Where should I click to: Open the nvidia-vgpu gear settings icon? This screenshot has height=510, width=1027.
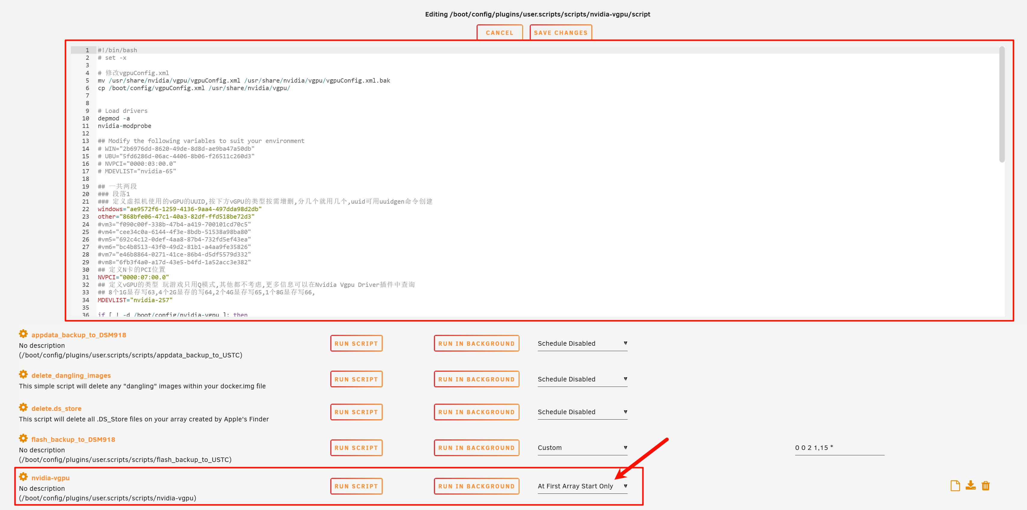coord(23,477)
